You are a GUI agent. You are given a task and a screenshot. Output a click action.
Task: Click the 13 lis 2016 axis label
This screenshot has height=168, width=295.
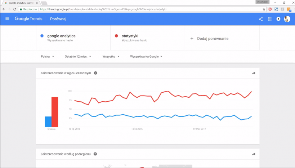pos(137,129)
